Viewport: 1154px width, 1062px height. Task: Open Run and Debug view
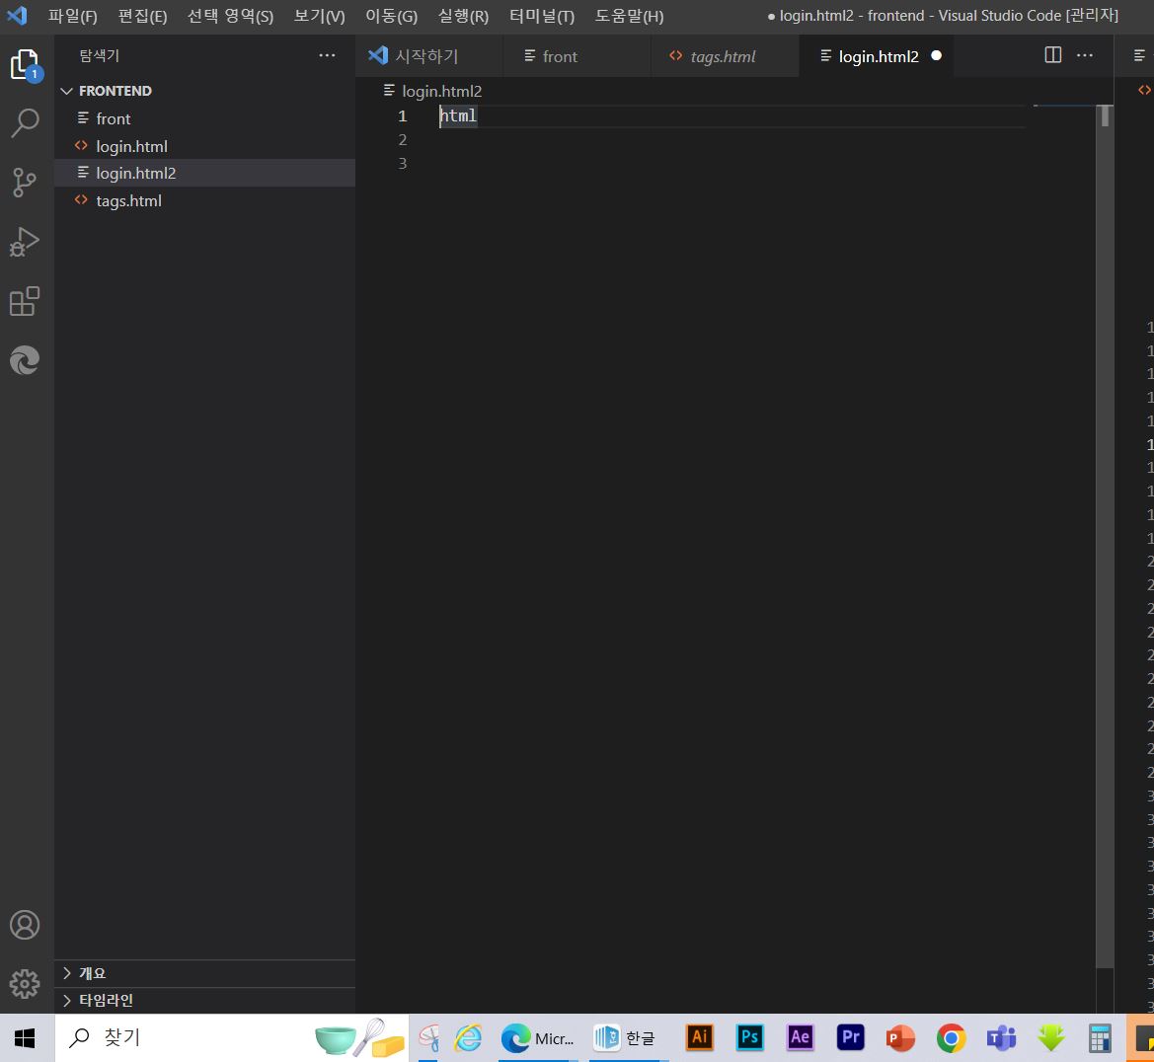(25, 242)
